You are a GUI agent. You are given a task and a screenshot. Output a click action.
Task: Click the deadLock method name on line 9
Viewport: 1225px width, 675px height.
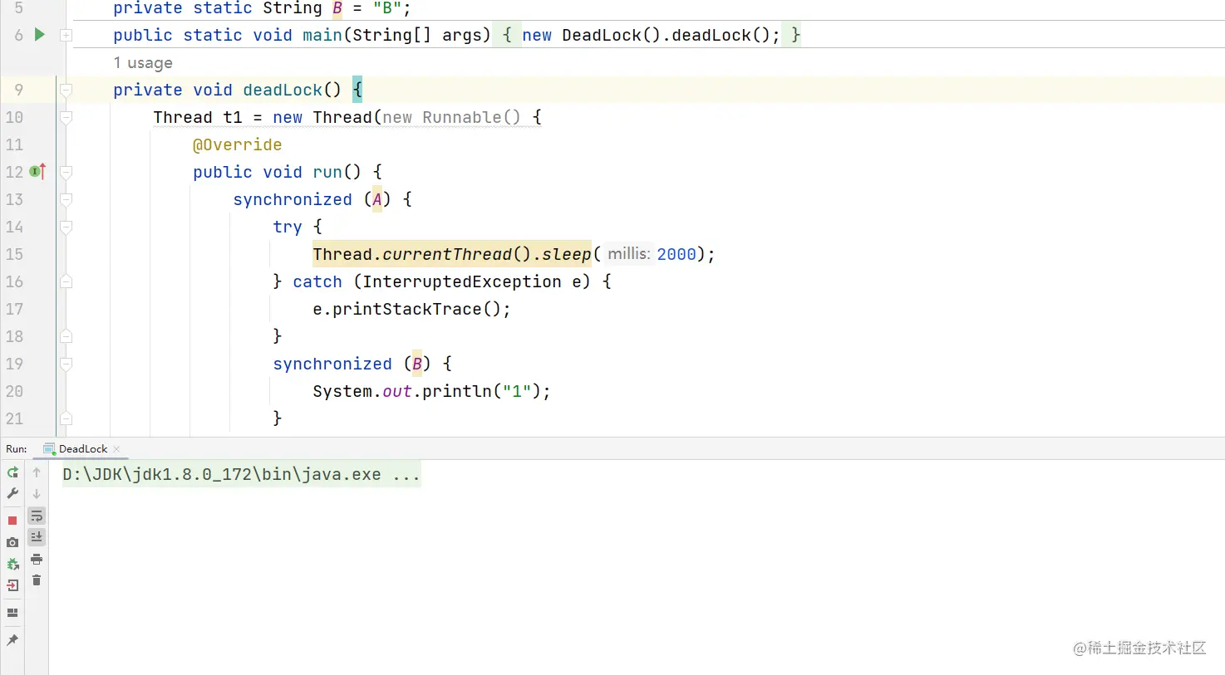(x=283, y=90)
